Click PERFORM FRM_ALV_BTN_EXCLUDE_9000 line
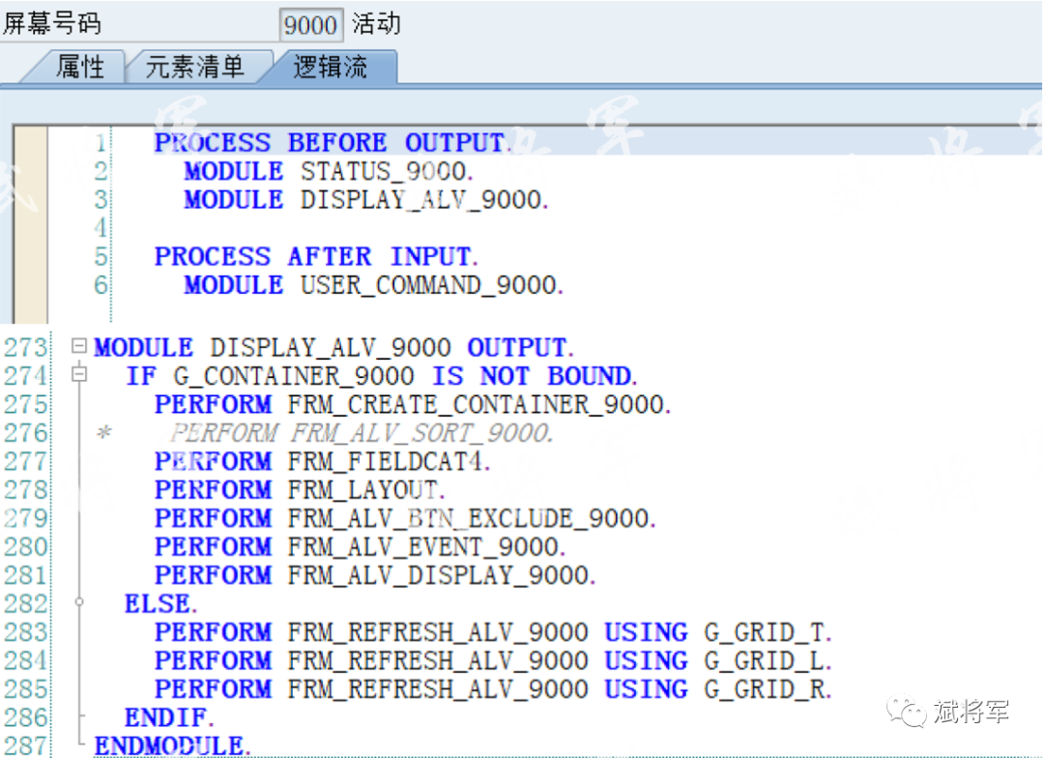This screenshot has height=758, width=1044. pos(405,518)
